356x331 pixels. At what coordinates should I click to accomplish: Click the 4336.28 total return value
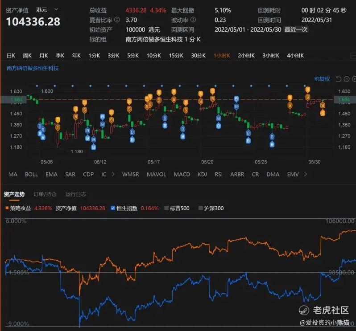[x=136, y=10]
